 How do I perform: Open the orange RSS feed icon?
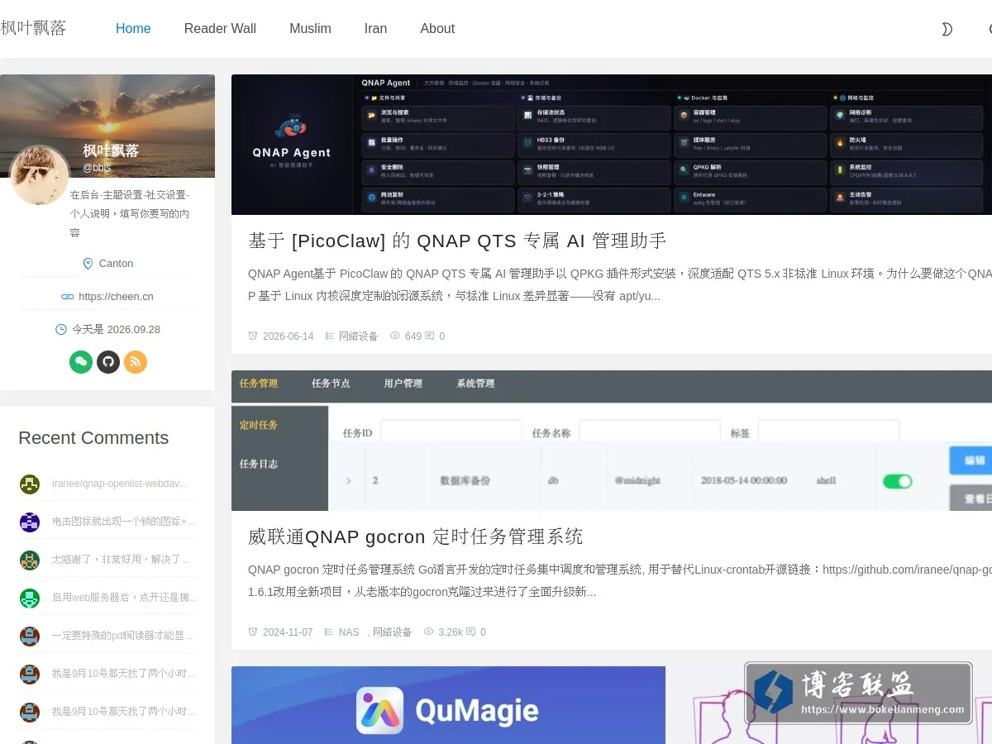point(136,362)
